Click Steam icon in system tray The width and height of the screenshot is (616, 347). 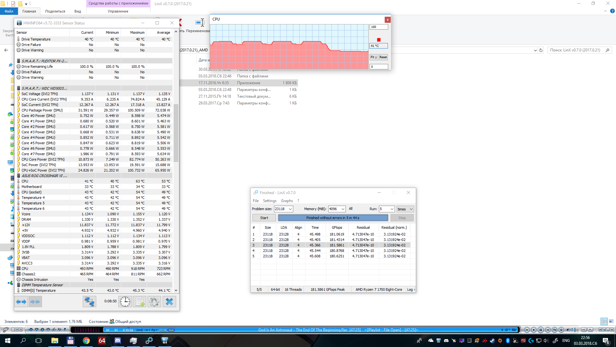tap(492, 341)
